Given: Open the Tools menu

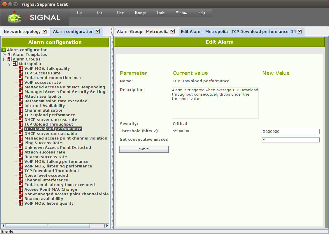Looking at the screenshot, I should pos(160,13).
